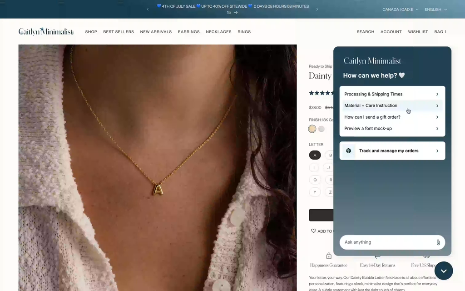Click the $38.00 sale price
Viewport: 465px width, 291px height.
[315, 107]
